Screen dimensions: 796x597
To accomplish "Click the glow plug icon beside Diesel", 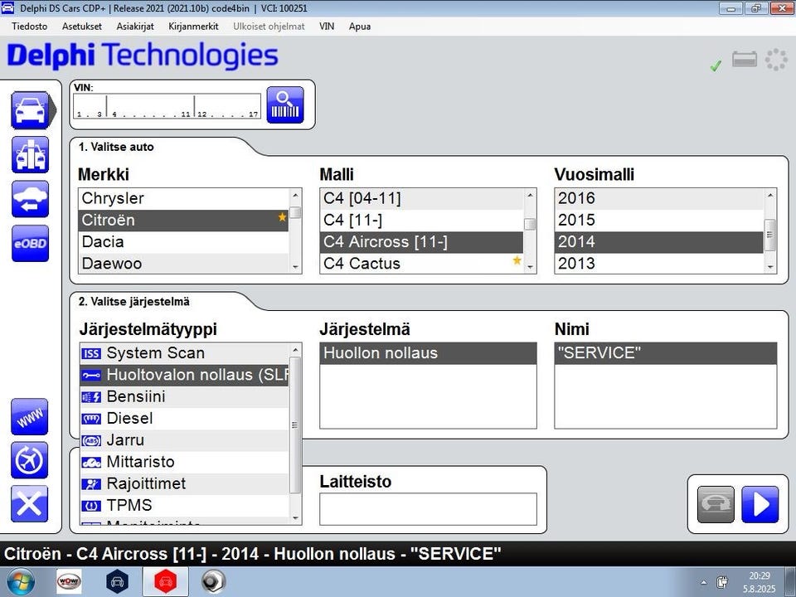I will pos(91,419).
